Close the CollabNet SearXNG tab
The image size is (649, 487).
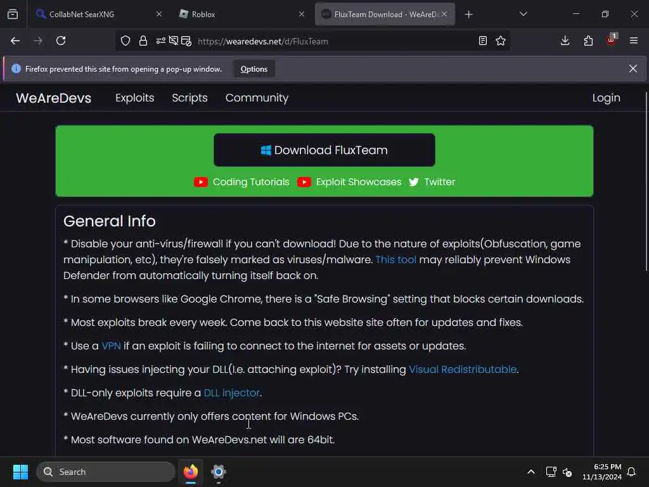pyautogui.click(x=159, y=14)
